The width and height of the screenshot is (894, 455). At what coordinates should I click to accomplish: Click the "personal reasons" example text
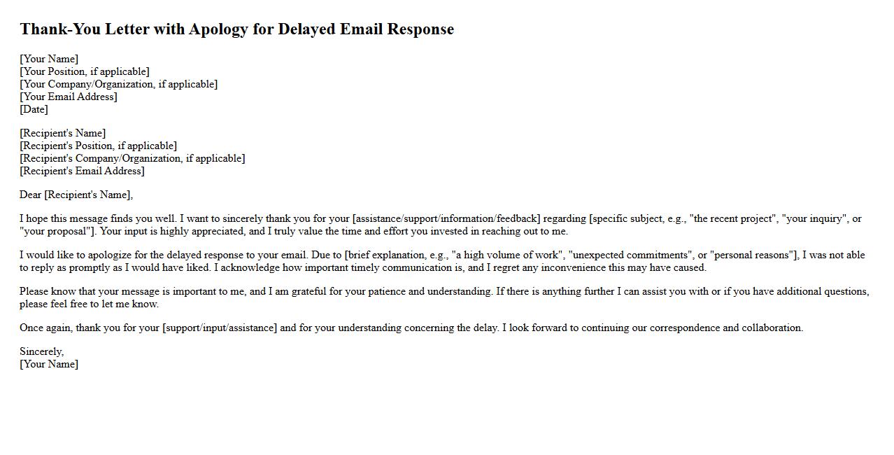753,255
